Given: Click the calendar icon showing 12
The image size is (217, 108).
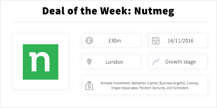Looking at the screenshot, I should 156,41.
